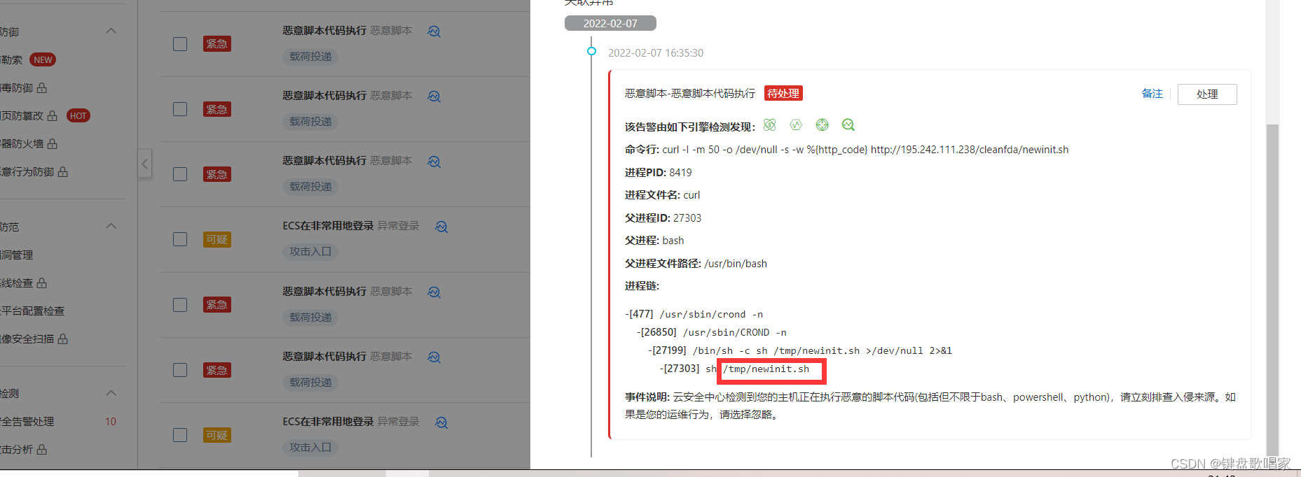
Task: Click the [27199] /bin/sh -c process entry
Action: coord(800,350)
